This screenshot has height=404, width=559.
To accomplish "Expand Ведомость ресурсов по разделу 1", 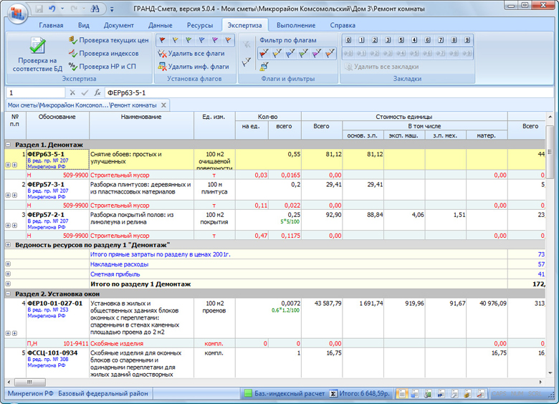I will pyautogui.click(x=8, y=245).
